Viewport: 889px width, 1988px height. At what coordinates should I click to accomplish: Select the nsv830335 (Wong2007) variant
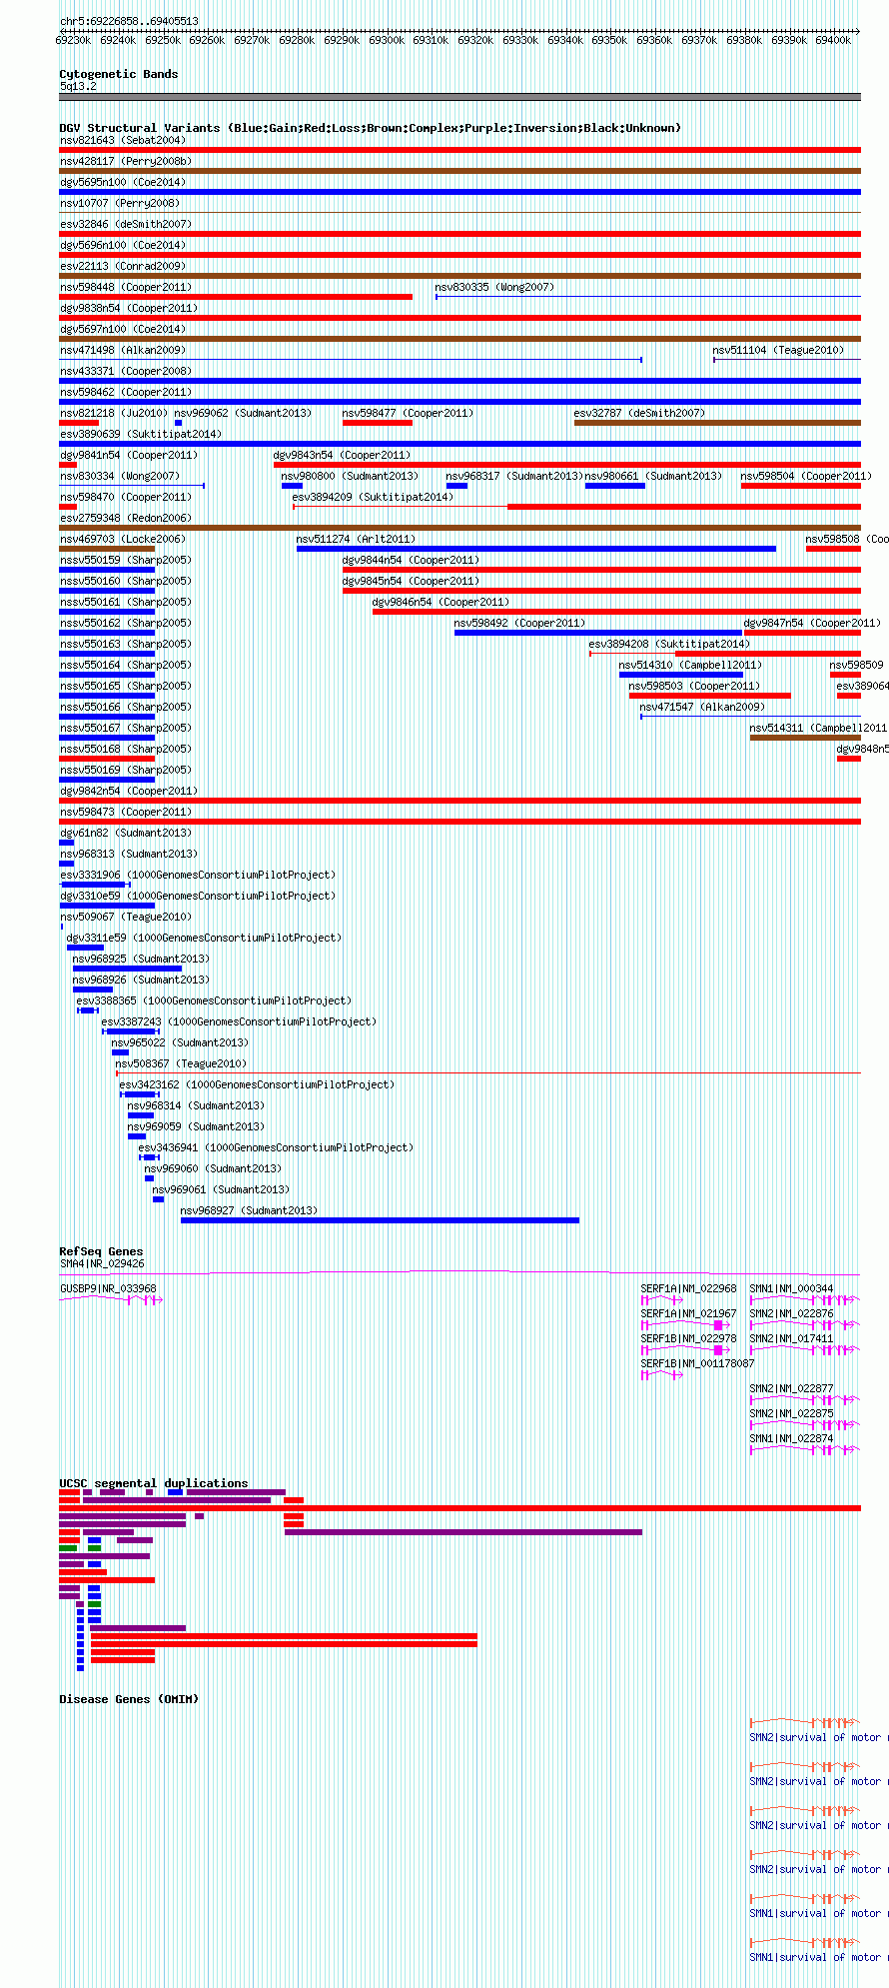[647, 297]
